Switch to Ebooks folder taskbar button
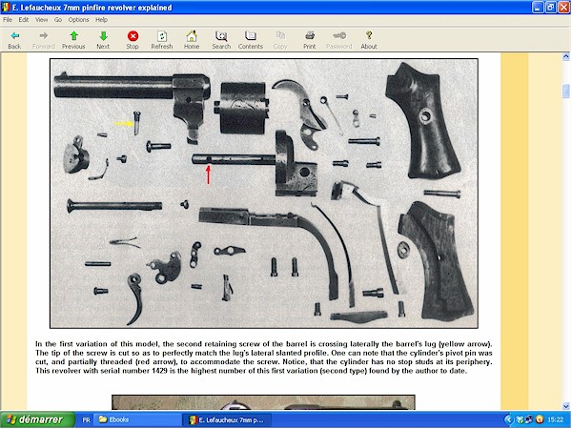 [137, 419]
